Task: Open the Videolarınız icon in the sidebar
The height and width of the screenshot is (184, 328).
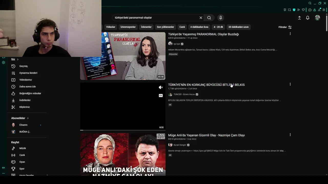Action: coord(13,80)
